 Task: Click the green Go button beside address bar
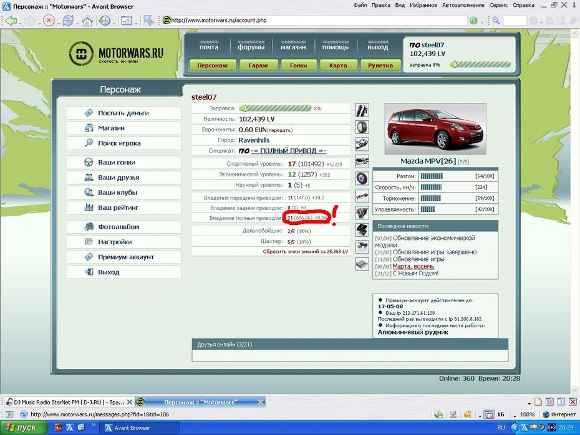pyautogui.click(x=473, y=21)
